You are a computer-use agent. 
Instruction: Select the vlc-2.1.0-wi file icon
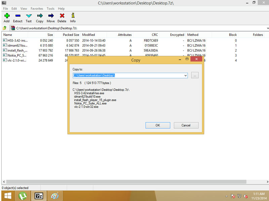(x=5, y=60)
